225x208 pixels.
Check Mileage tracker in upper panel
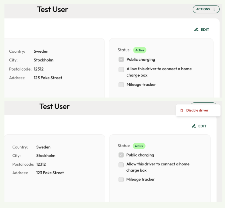click(121, 85)
